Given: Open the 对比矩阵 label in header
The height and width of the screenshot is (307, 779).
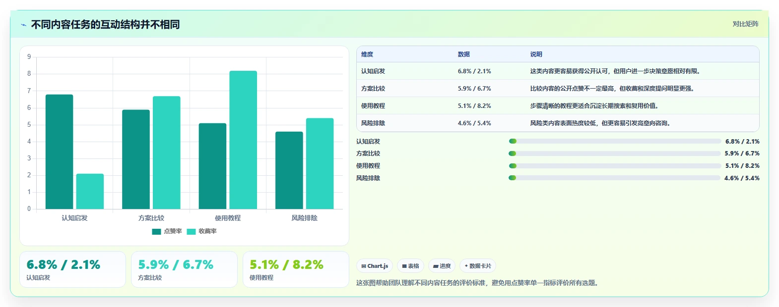Looking at the screenshot, I should [x=745, y=24].
